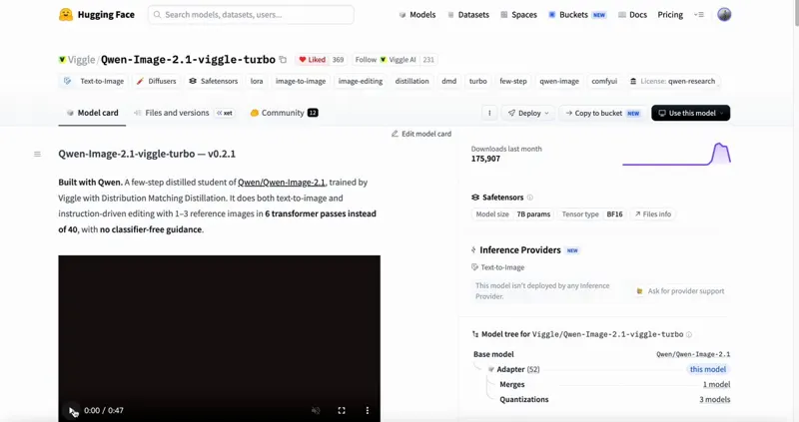Open the user profile avatar
Screen dimensions: 799x422
(724, 15)
